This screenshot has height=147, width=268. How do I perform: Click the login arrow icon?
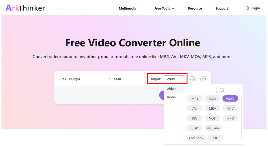pyautogui.click(x=247, y=8)
